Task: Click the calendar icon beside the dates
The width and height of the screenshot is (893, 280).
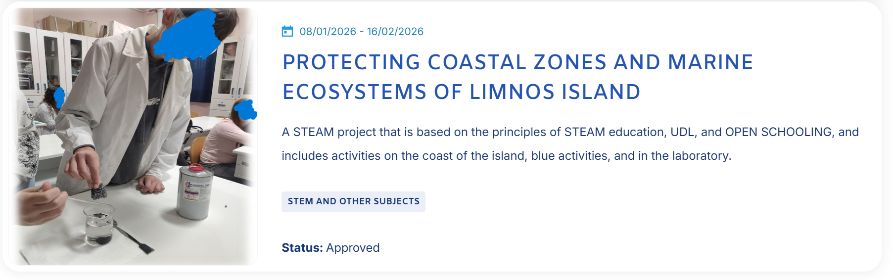Action: pos(287,32)
